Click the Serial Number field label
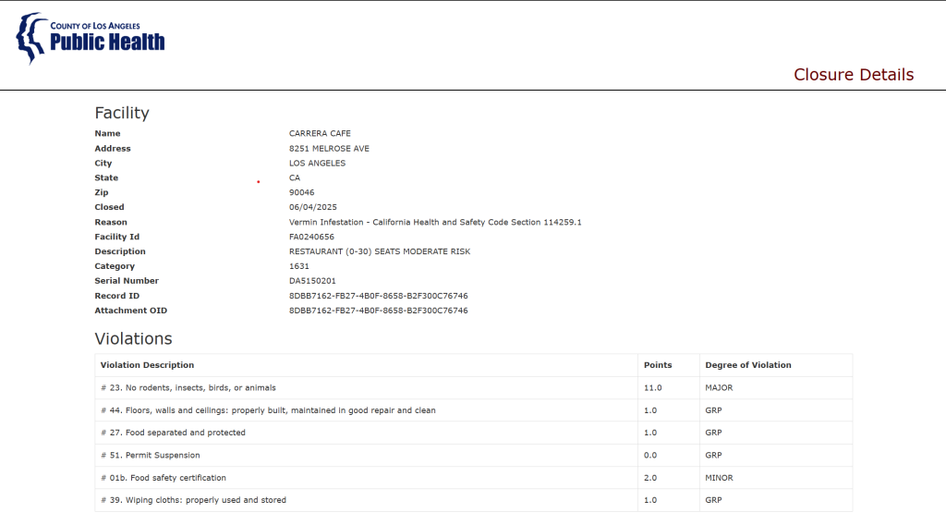Viewport: 946px width, 525px height. pos(127,281)
